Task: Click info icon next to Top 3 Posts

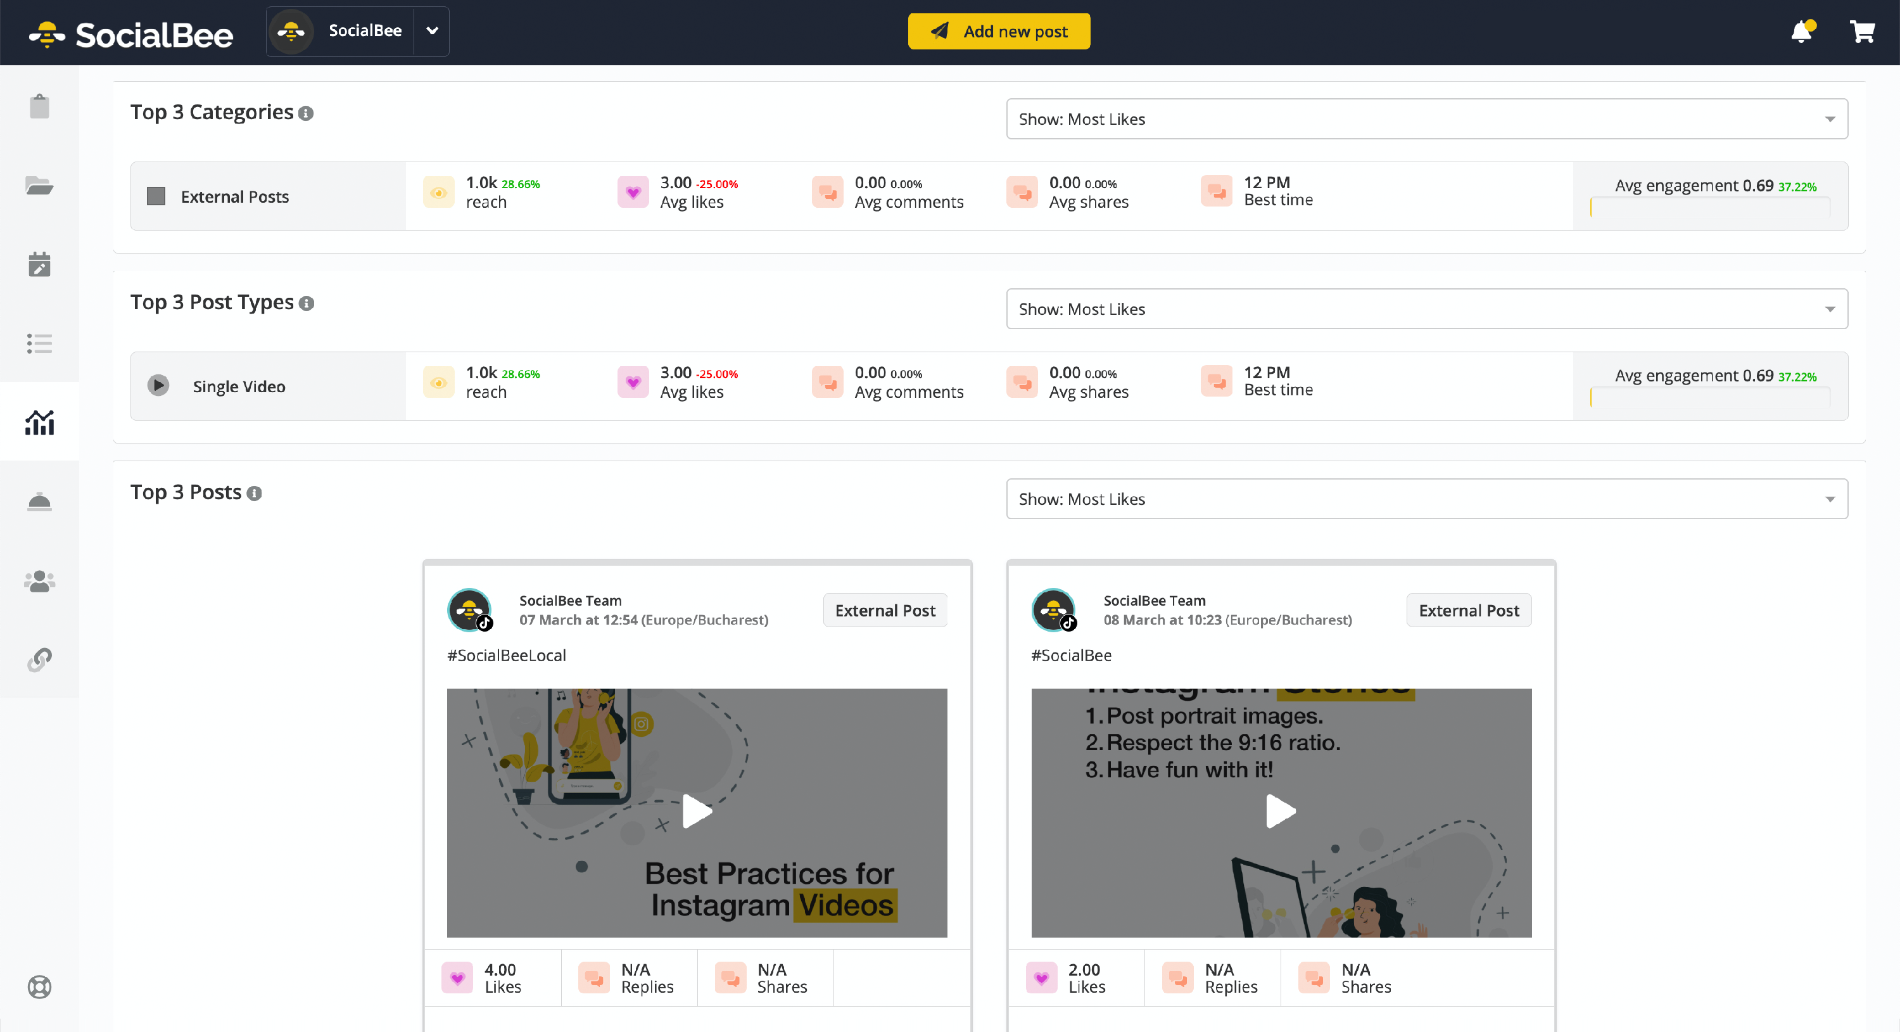Action: (254, 494)
